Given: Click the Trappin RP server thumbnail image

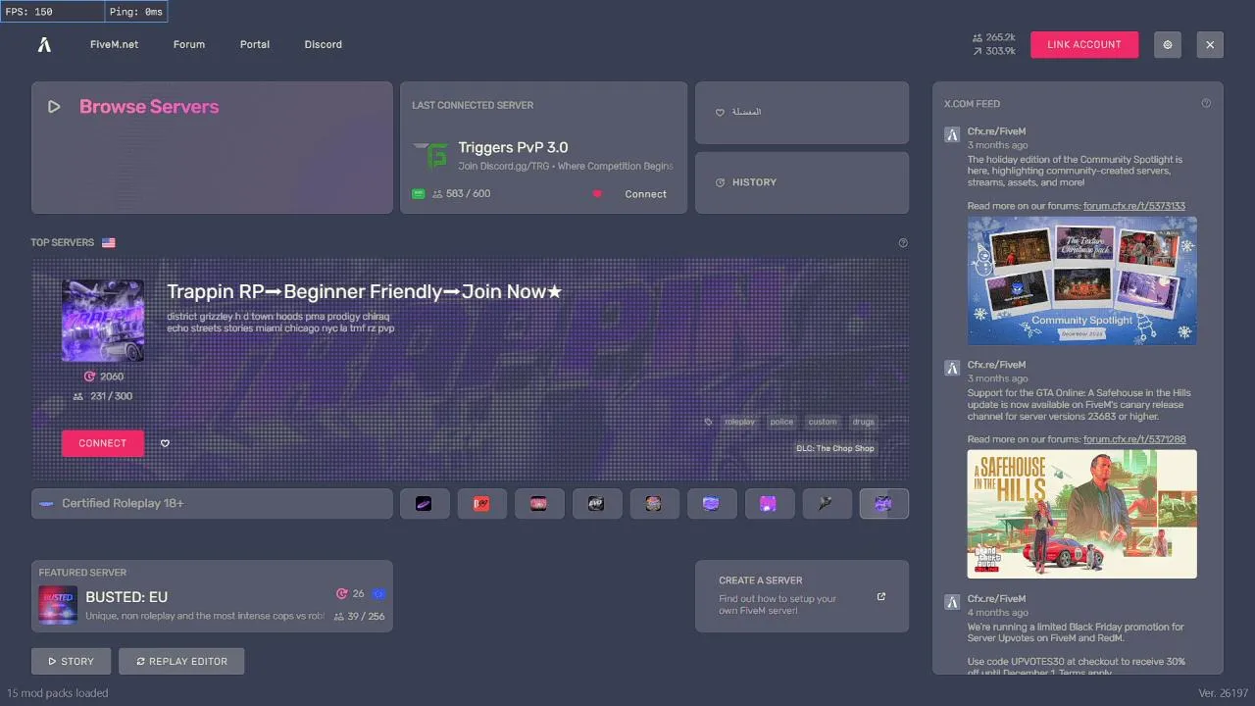Looking at the screenshot, I should tap(103, 321).
